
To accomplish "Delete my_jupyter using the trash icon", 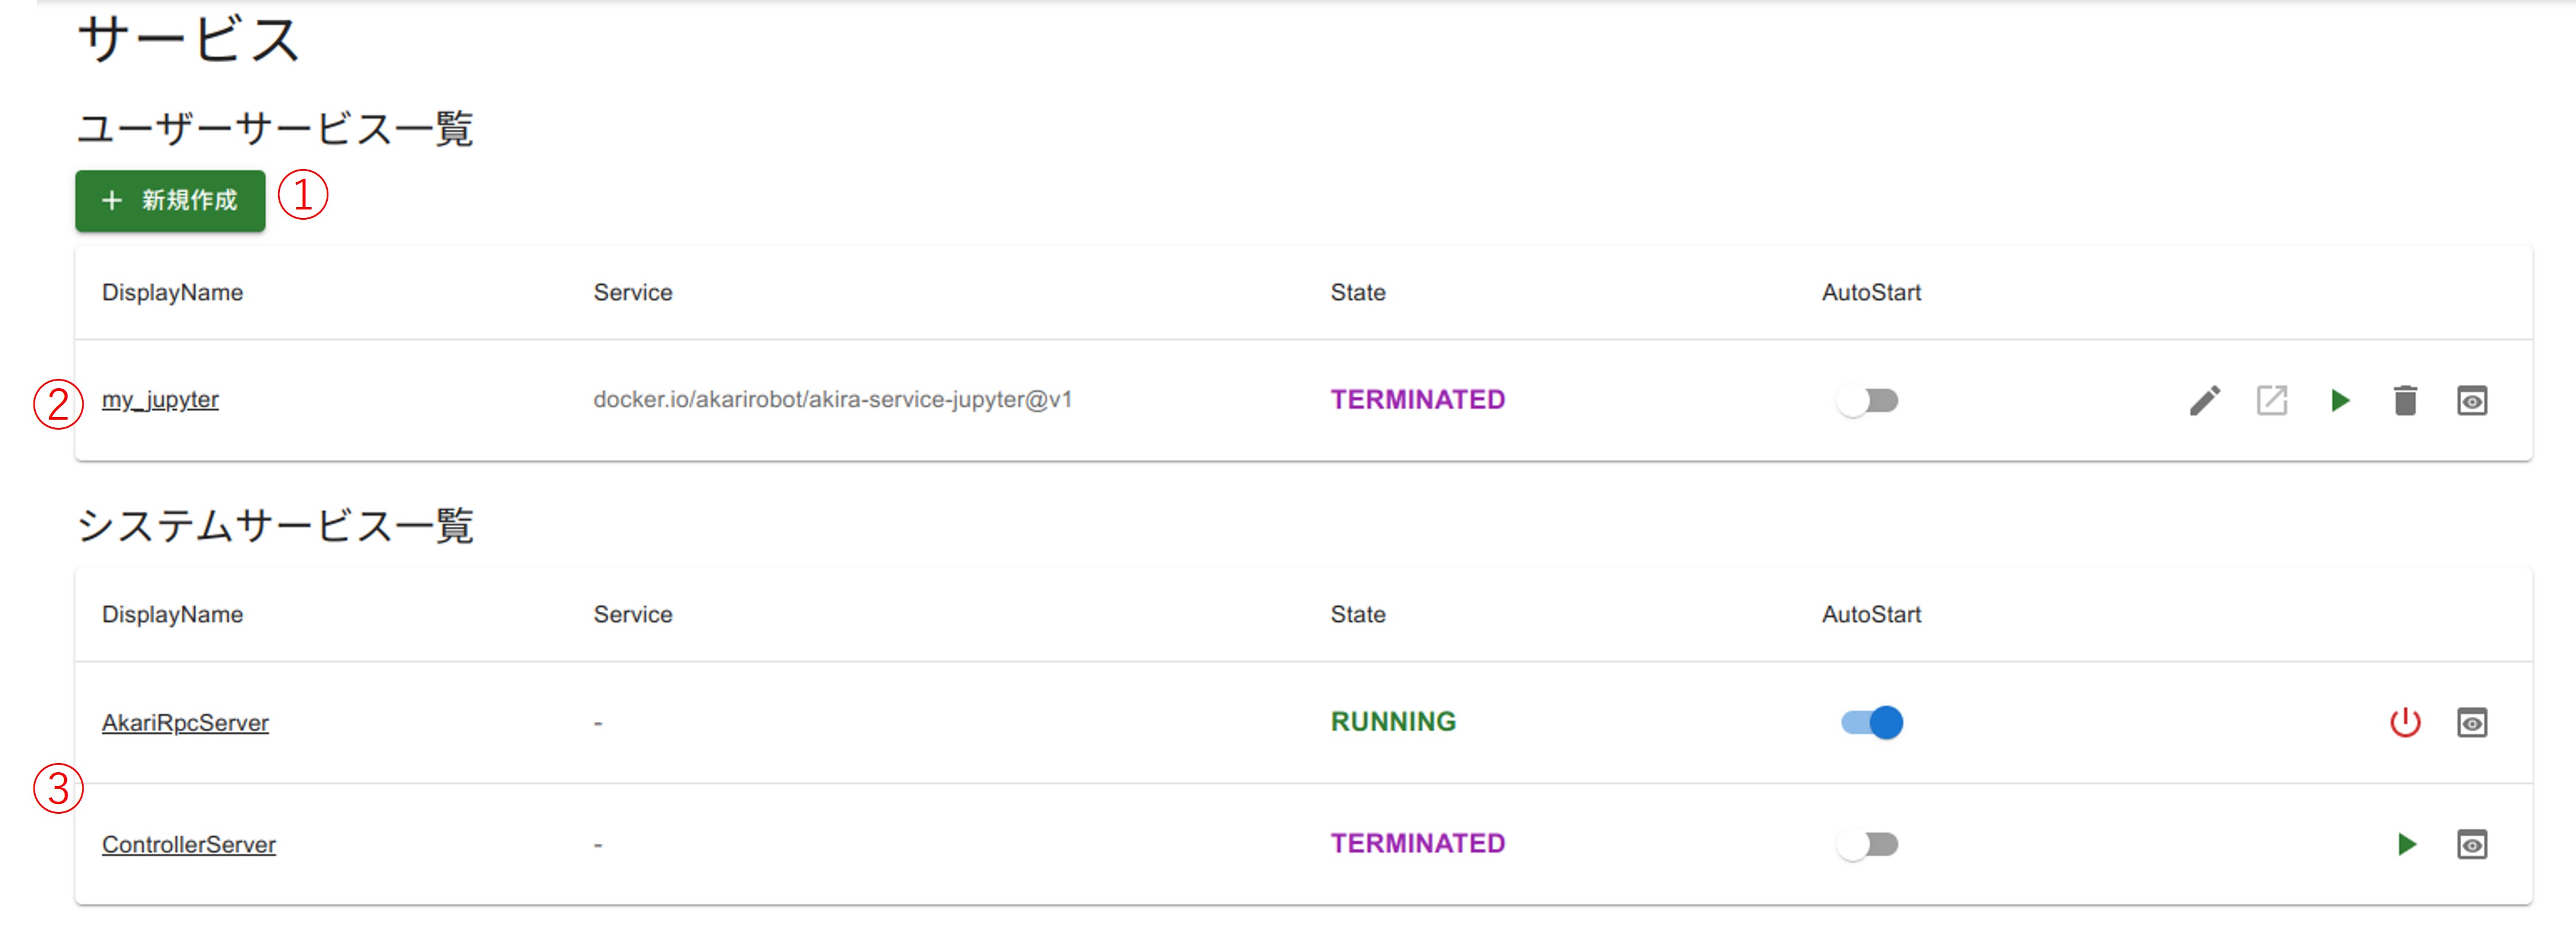I will (2405, 401).
